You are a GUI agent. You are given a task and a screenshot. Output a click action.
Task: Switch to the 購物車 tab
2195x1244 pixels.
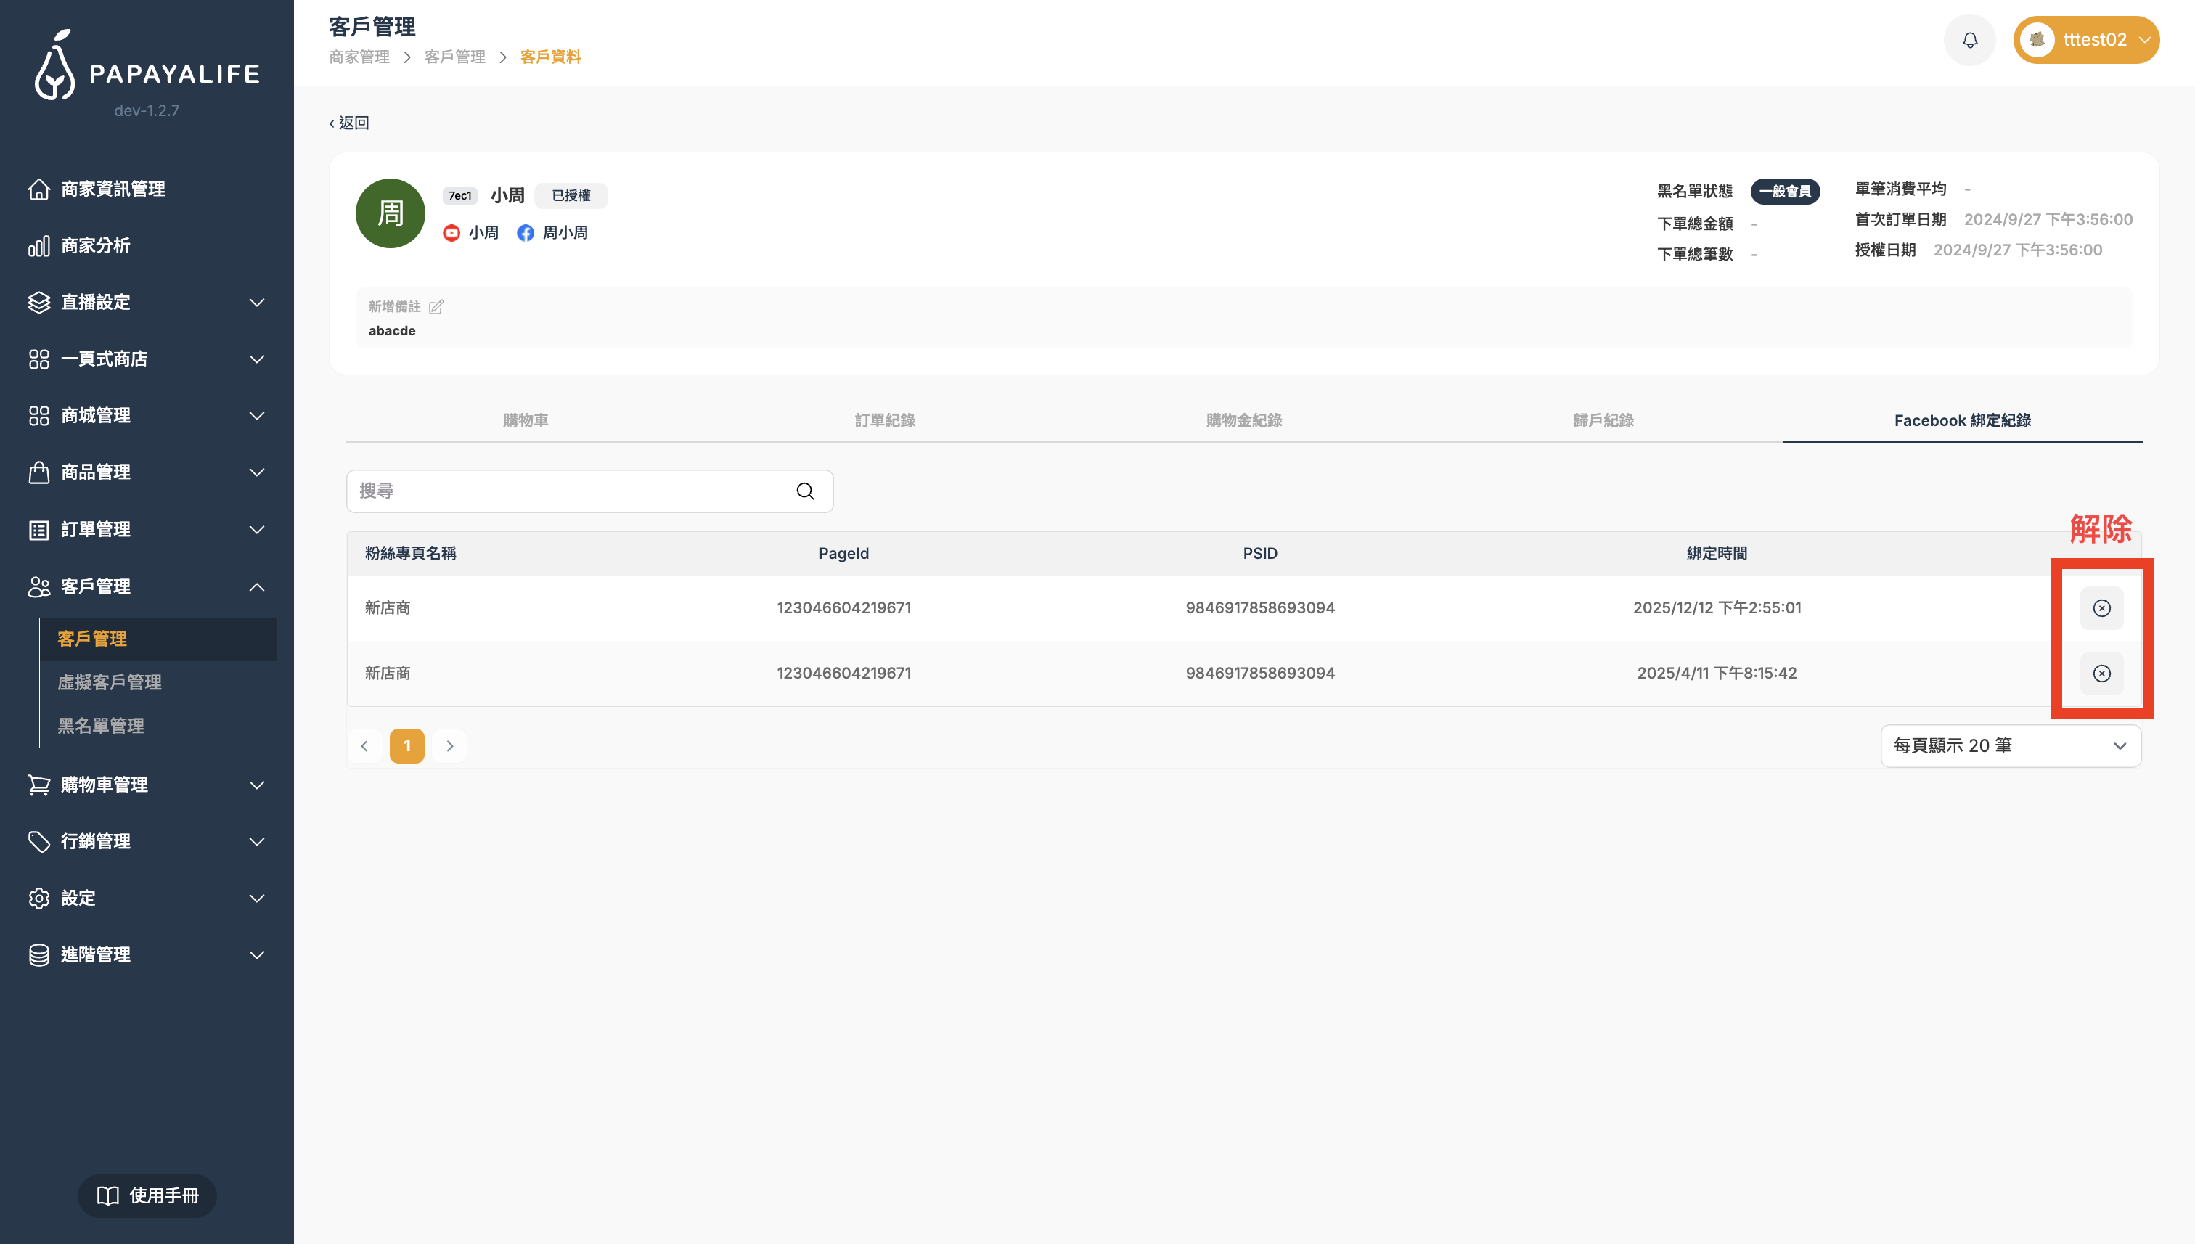tap(526, 420)
